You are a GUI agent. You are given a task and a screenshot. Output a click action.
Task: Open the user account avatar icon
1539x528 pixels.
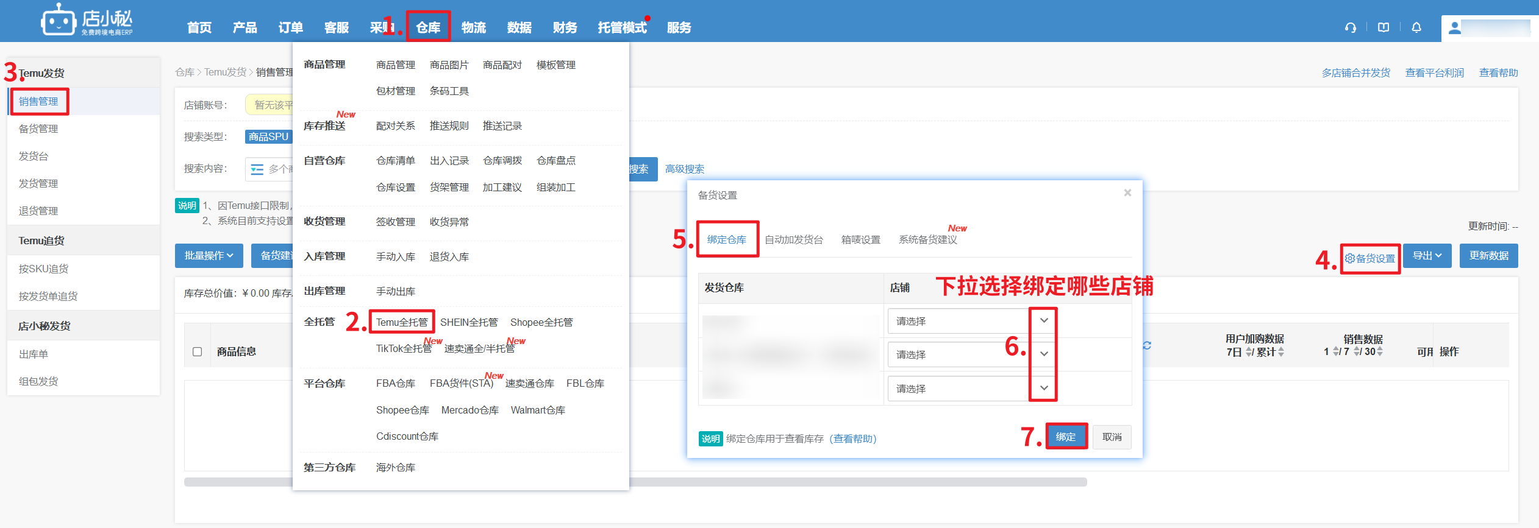pyautogui.click(x=1455, y=28)
